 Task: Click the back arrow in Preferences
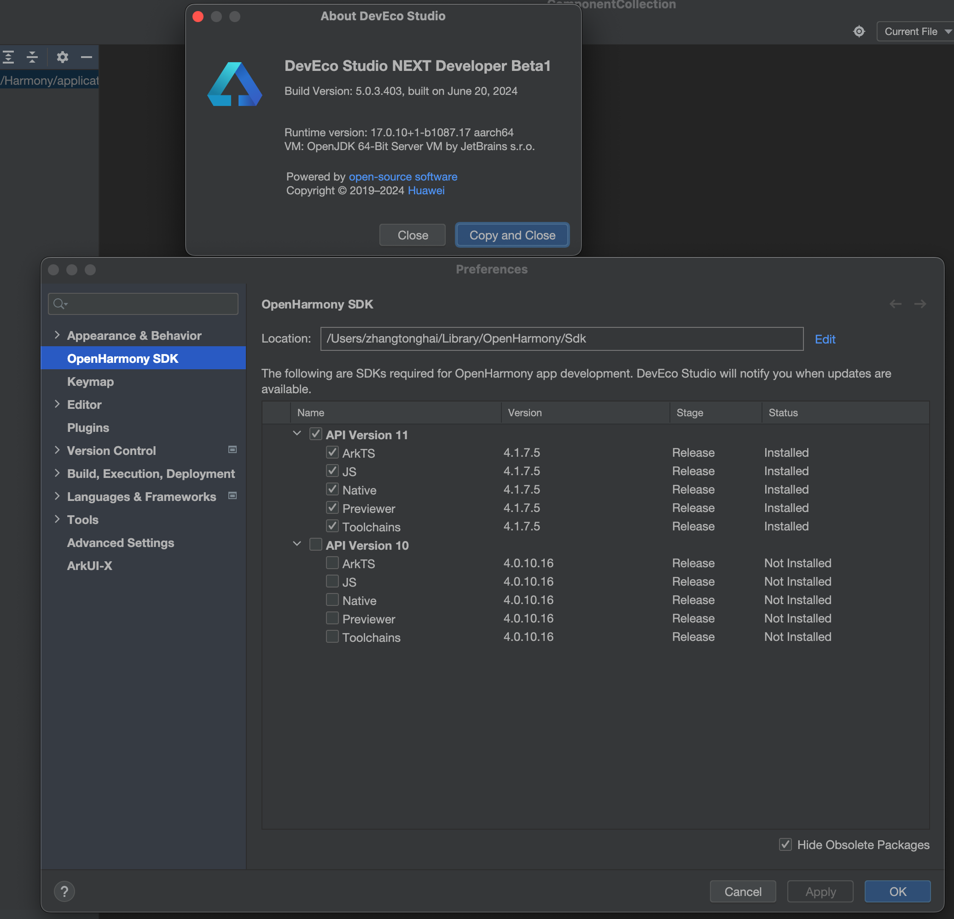895,304
